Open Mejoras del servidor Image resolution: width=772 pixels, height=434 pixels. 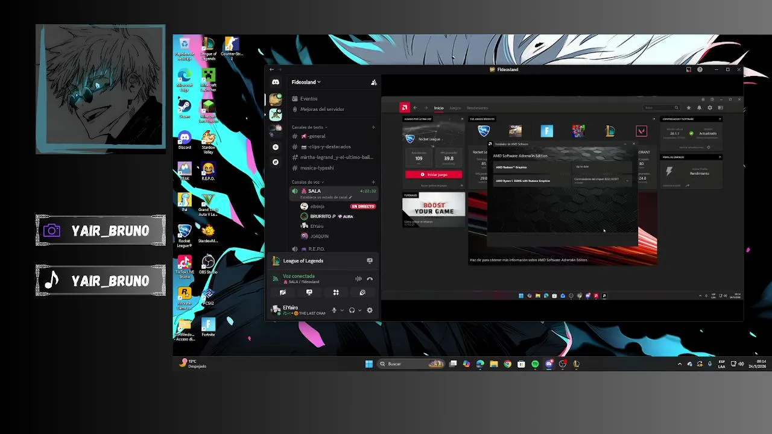(335, 109)
